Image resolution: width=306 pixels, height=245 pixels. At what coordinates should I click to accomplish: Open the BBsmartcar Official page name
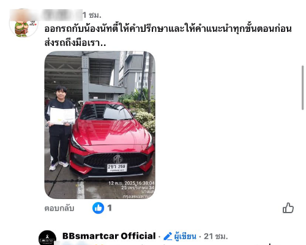(109, 236)
